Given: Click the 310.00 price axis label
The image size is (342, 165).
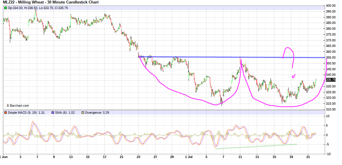Looking at the screenshot, I should tap(331, 110).
